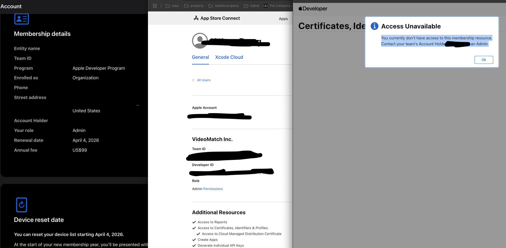Open the bookmarks grid apps icon
The height and width of the screenshot is (248, 506).
coord(155,6)
